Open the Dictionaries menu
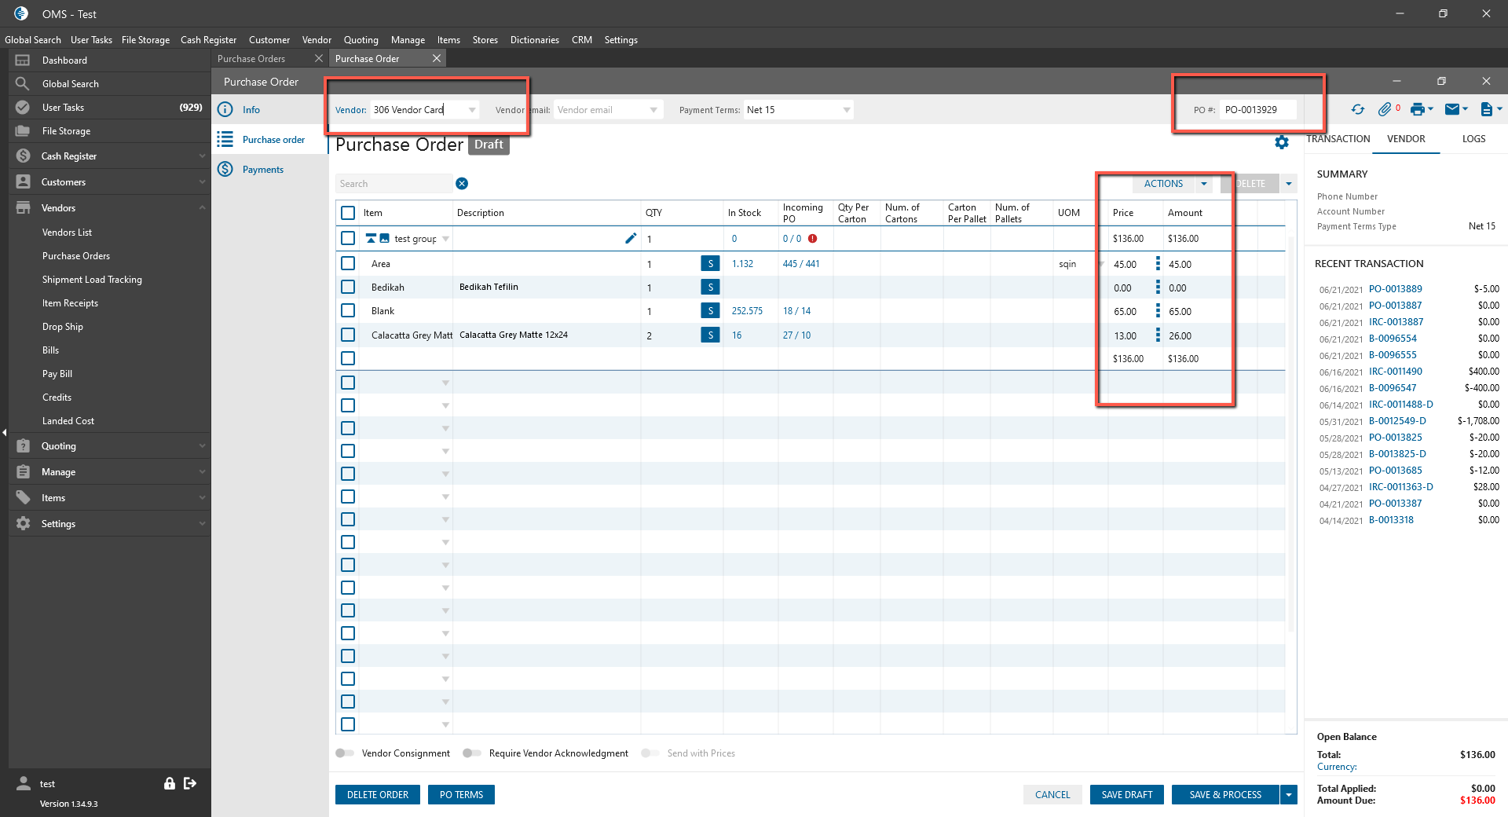1508x817 pixels. point(534,40)
